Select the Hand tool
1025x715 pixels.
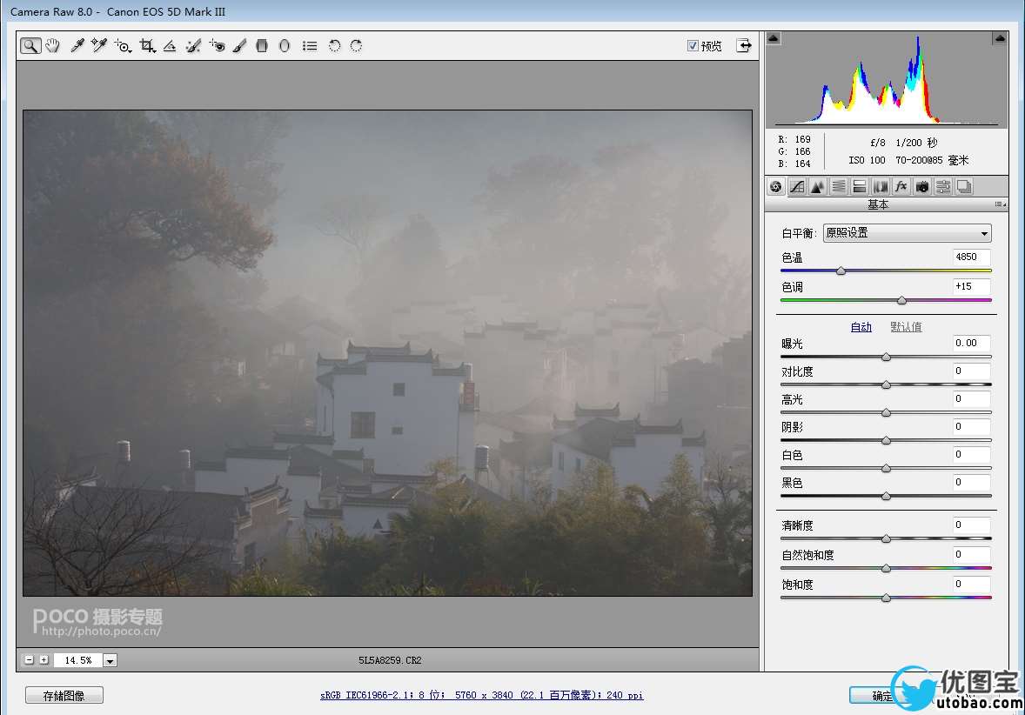53,46
